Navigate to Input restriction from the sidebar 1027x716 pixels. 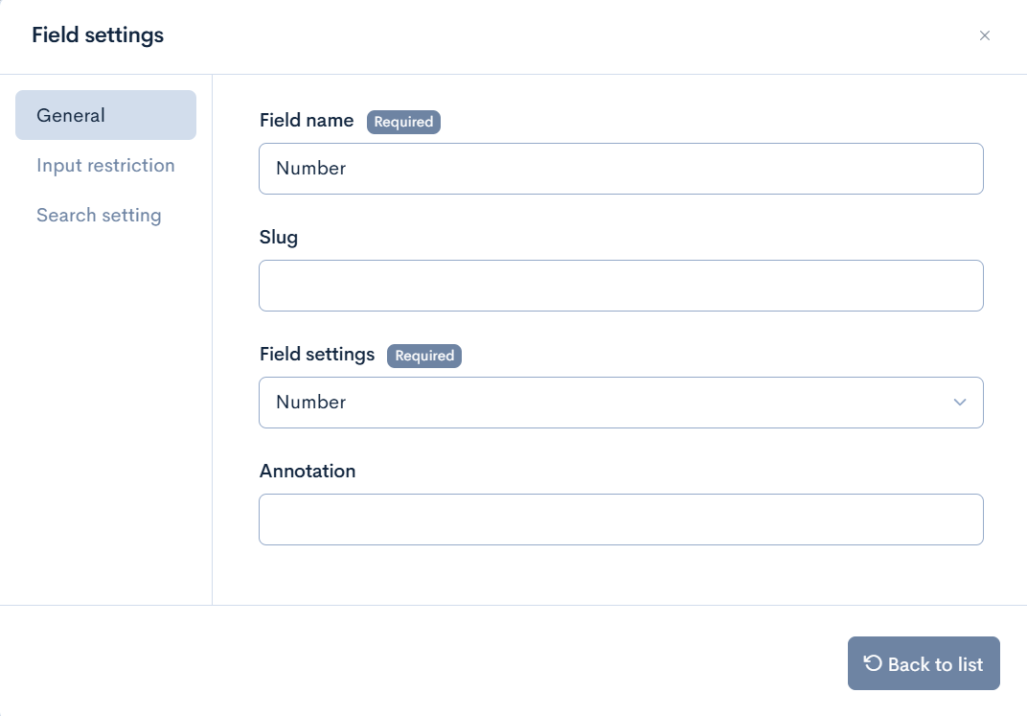point(105,165)
